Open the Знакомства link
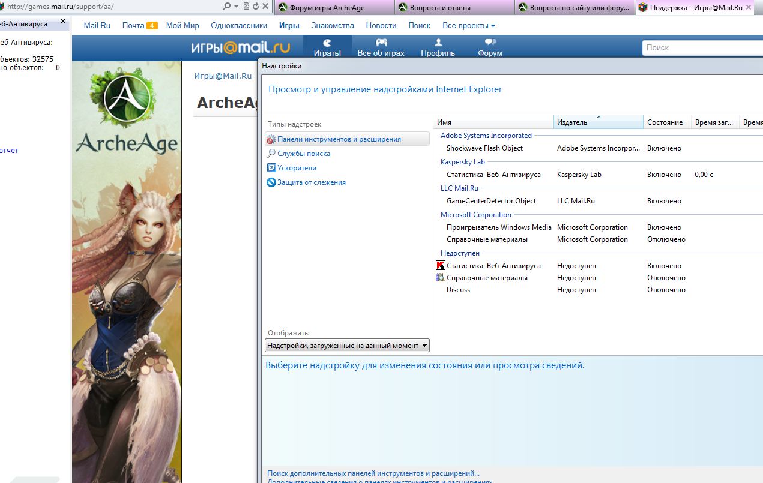The image size is (763, 483). click(x=333, y=26)
